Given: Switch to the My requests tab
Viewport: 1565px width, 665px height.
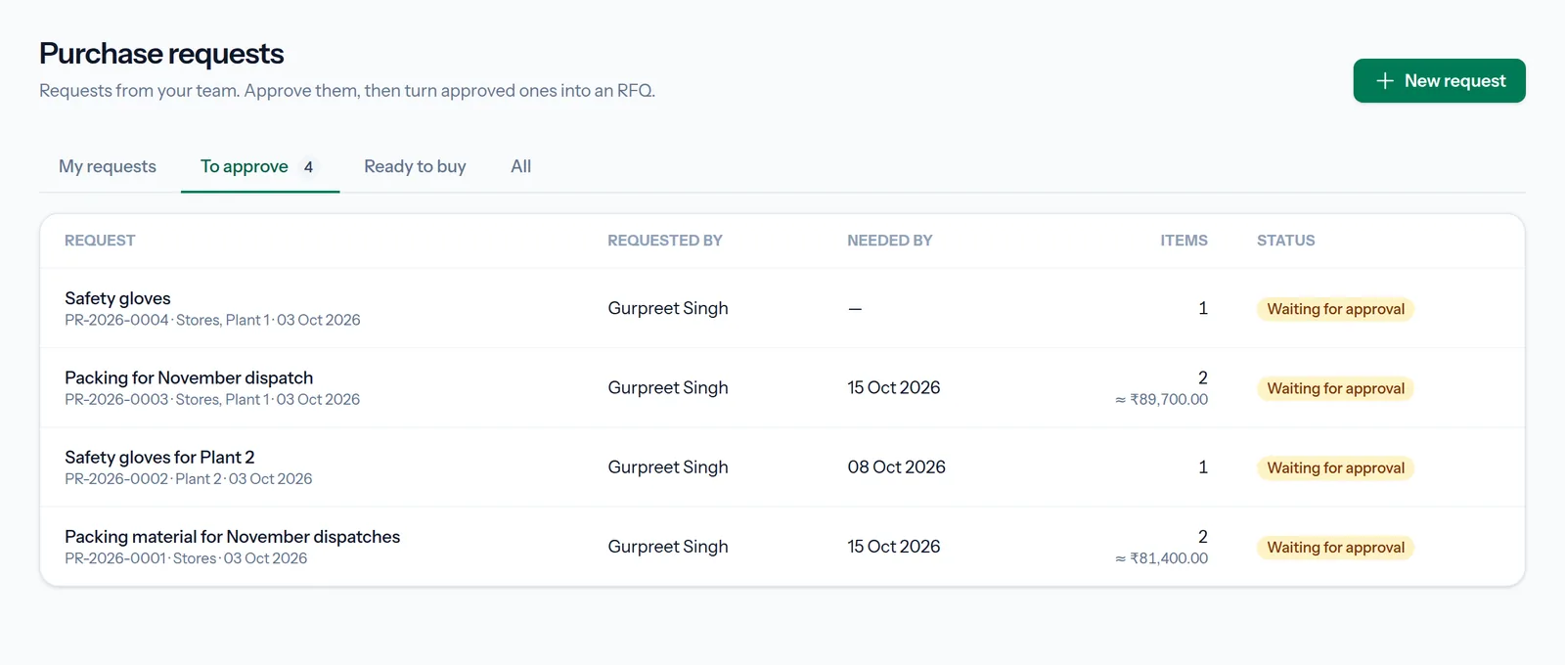Looking at the screenshot, I should coord(108,166).
